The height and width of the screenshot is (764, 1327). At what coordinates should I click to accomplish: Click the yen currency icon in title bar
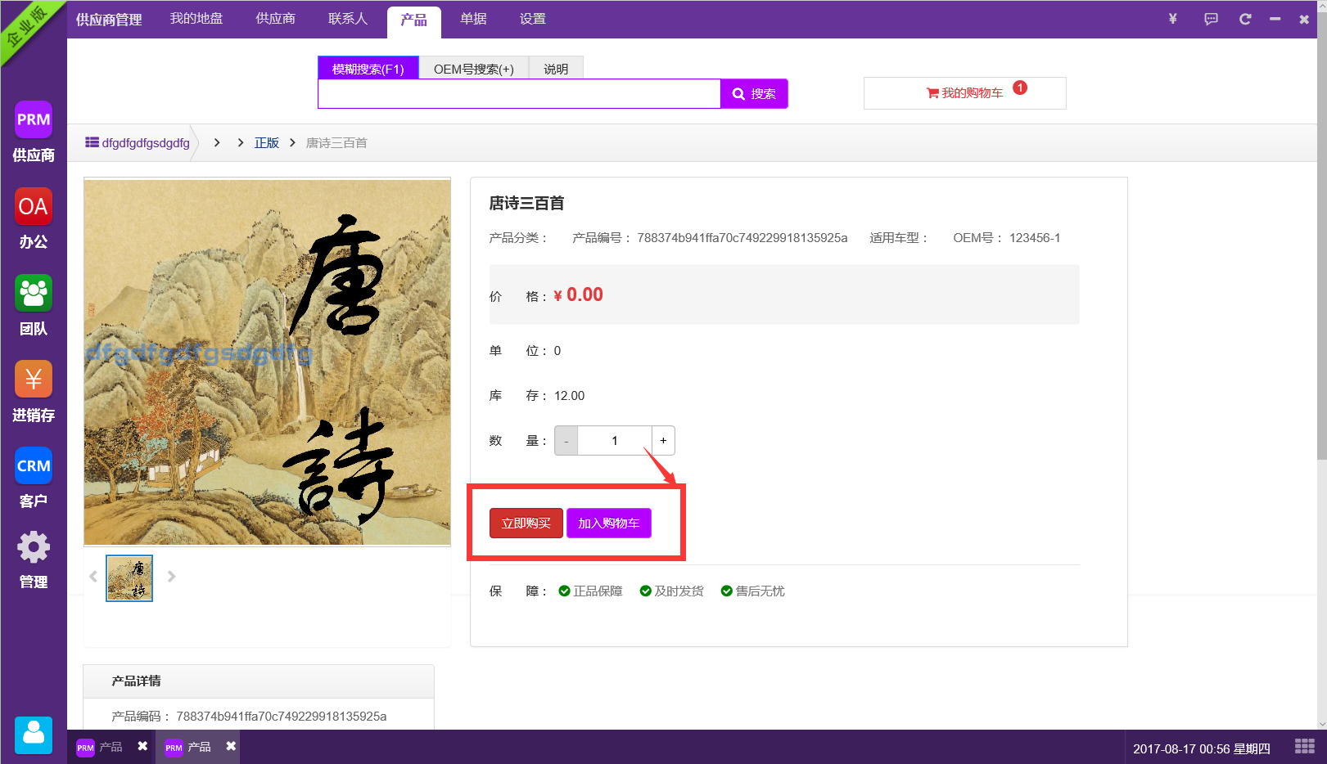click(x=1172, y=19)
